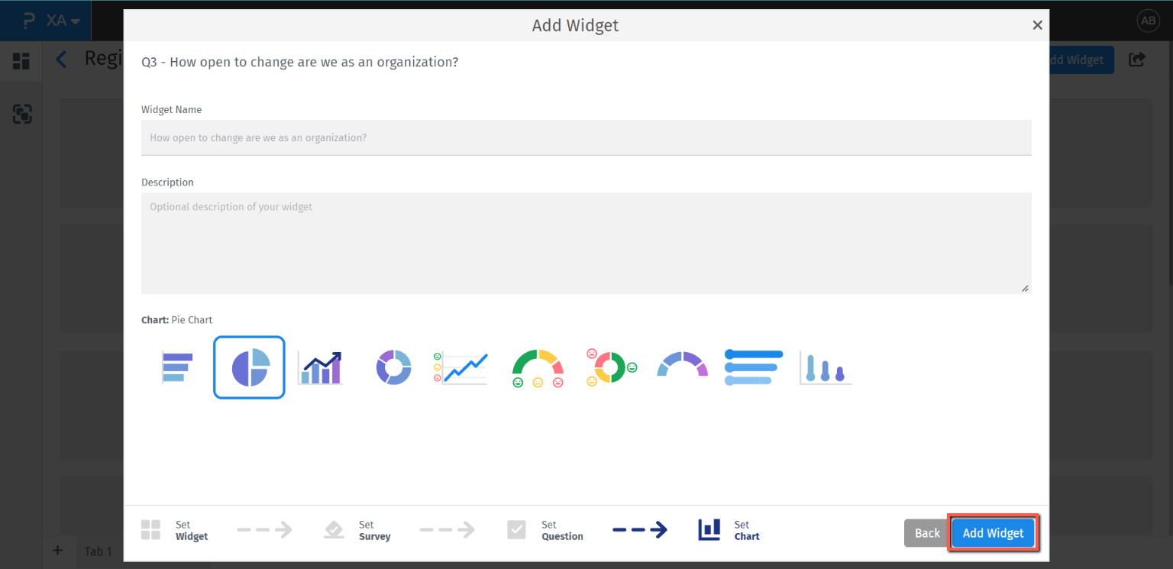1173x569 pixels.
Task: Pick the line chart with smiley faces
Action: (x=460, y=367)
